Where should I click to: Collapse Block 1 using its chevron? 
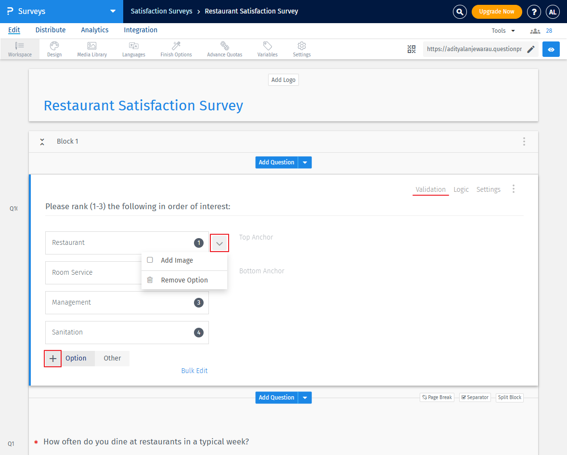[x=42, y=141]
